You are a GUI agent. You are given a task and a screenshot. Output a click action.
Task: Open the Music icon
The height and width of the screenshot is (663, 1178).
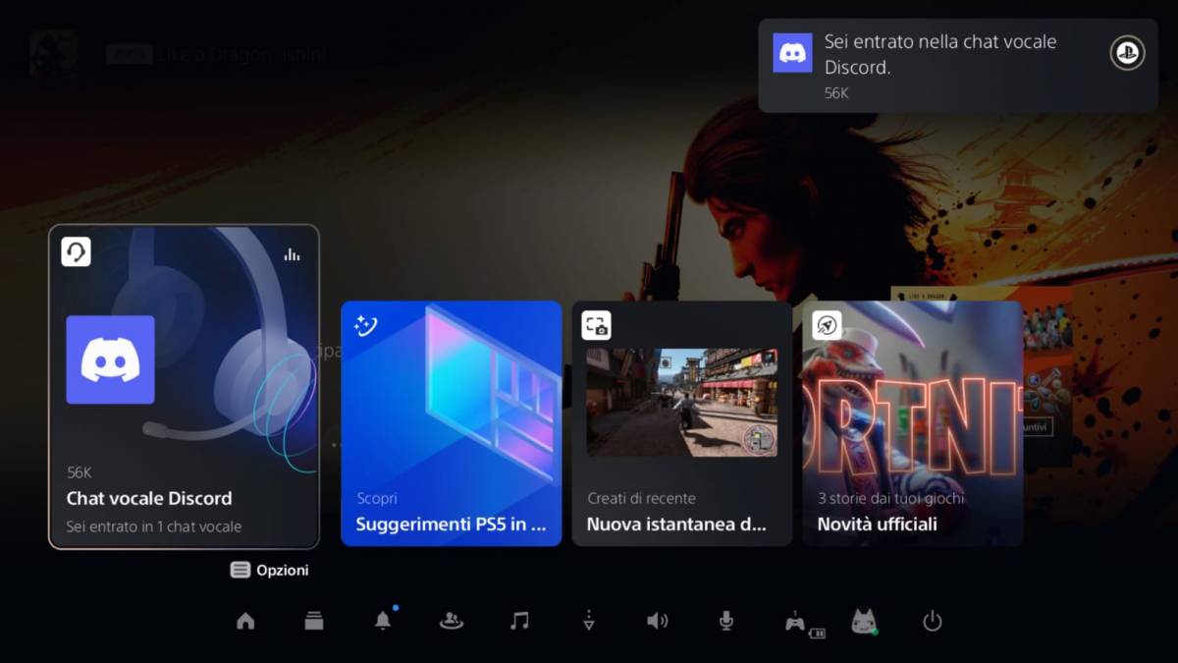tap(520, 621)
